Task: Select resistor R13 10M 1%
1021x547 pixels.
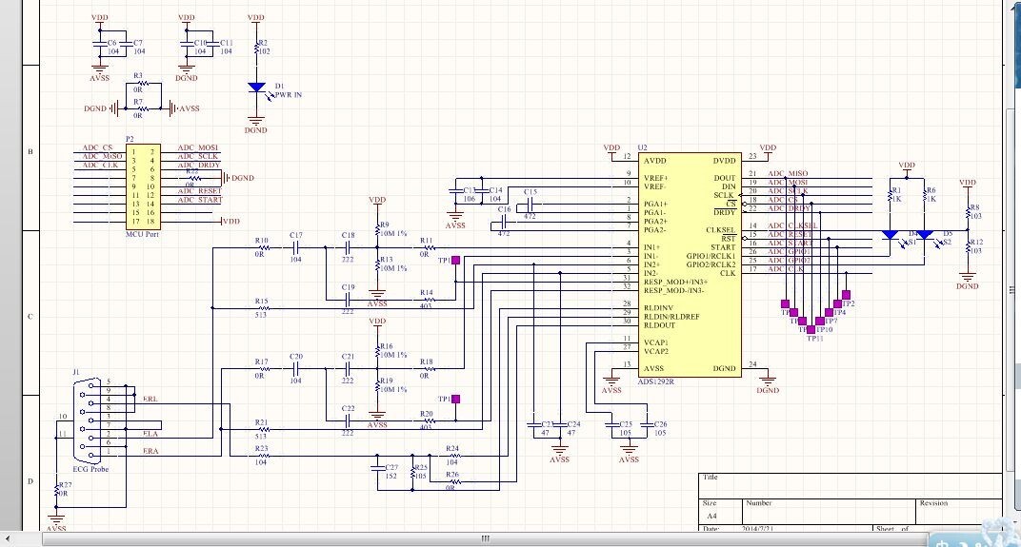Action: pyautogui.click(x=377, y=264)
